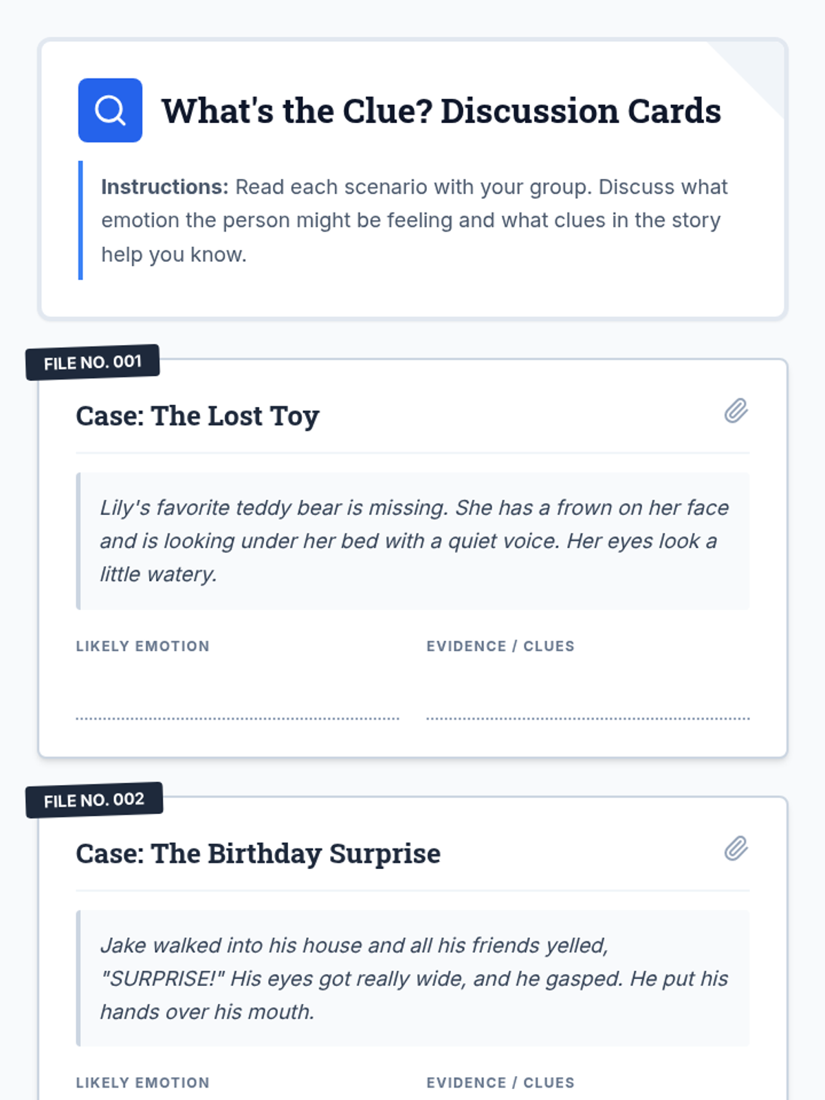This screenshot has width=825, height=1100.
Task: Click the Jake surprise party scenario text
Action: [414, 978]
